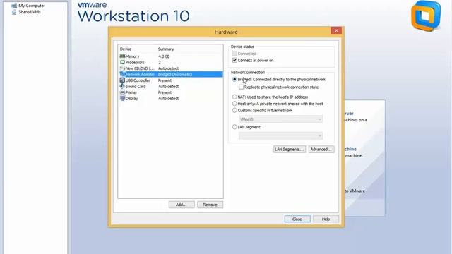Select the USB Controller device icon
Image resolution: width=452 pixels, height=254 pixels.
(x=122, y=80)
